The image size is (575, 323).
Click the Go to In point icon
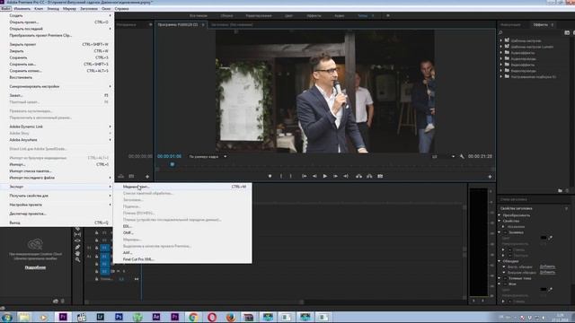click(x=304, y=176)
